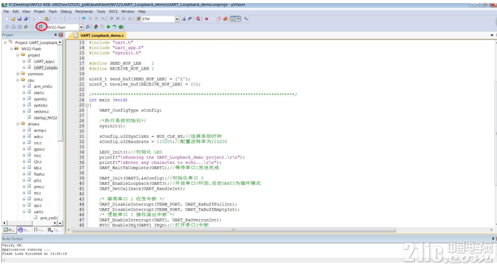
Task: Switch to the Functions tab at panel bottom
Action: click(x=39, y=230)
